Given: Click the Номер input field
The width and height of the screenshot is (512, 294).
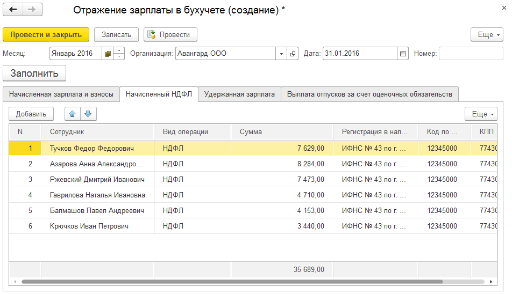Looking at the screenshot, I should pyautogui.click(x=471, y=54).
